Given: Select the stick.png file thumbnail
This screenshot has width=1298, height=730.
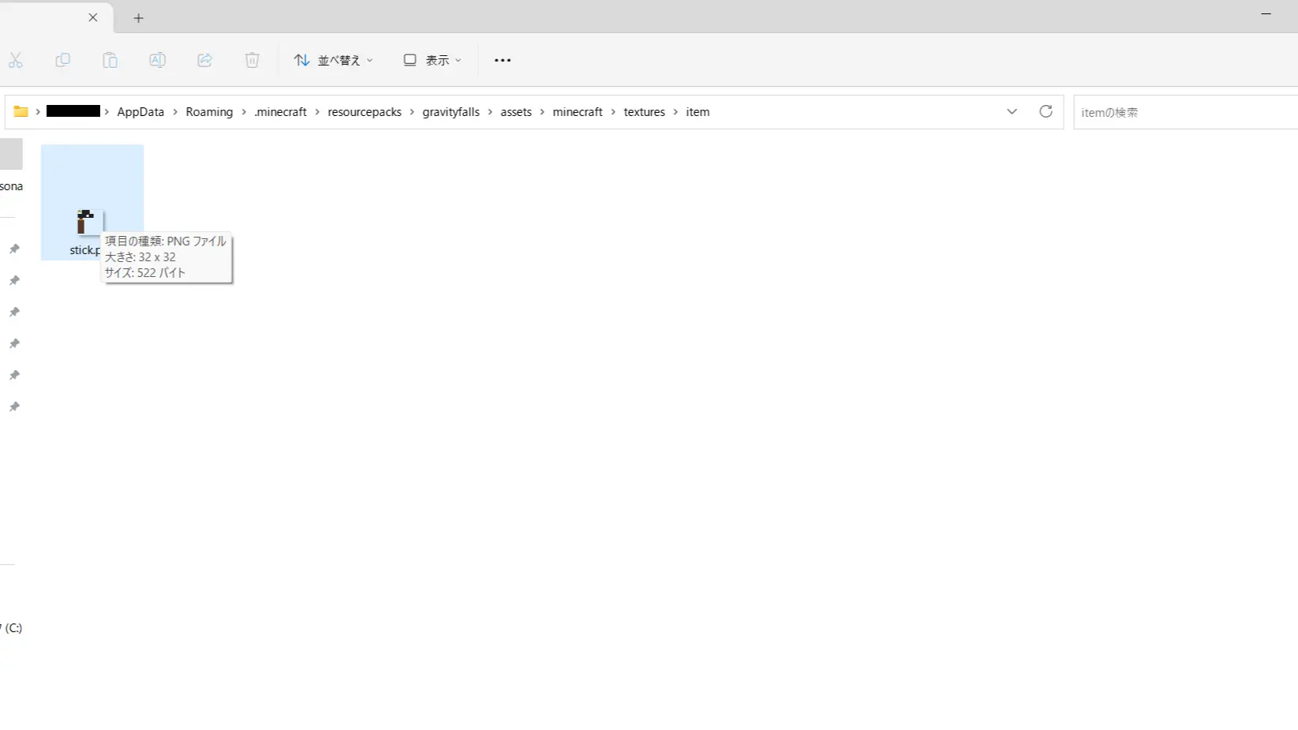Looking at the screenshot, I should click(x=86, y=222).
